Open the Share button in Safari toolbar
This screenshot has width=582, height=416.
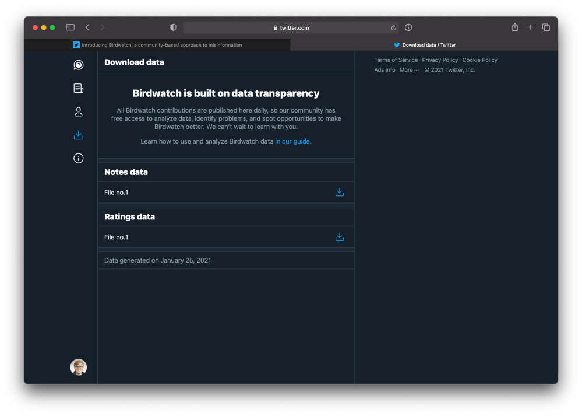coord(514,27)
